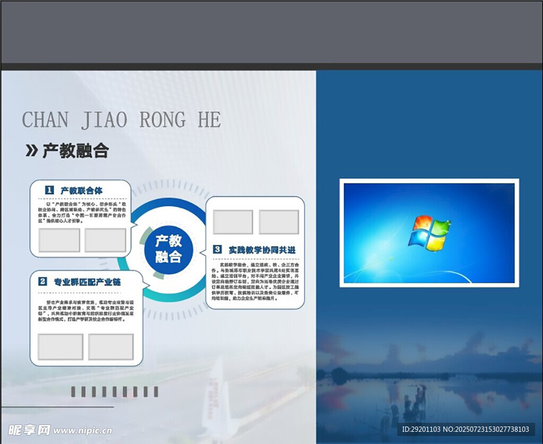This screenshot has width=543, height=444.
Task: Select the right image placeholder above 实践教学协同共进
Action: tap(279, 222)
